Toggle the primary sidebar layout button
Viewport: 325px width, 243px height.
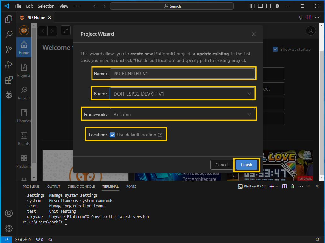(x=252, y=6)
